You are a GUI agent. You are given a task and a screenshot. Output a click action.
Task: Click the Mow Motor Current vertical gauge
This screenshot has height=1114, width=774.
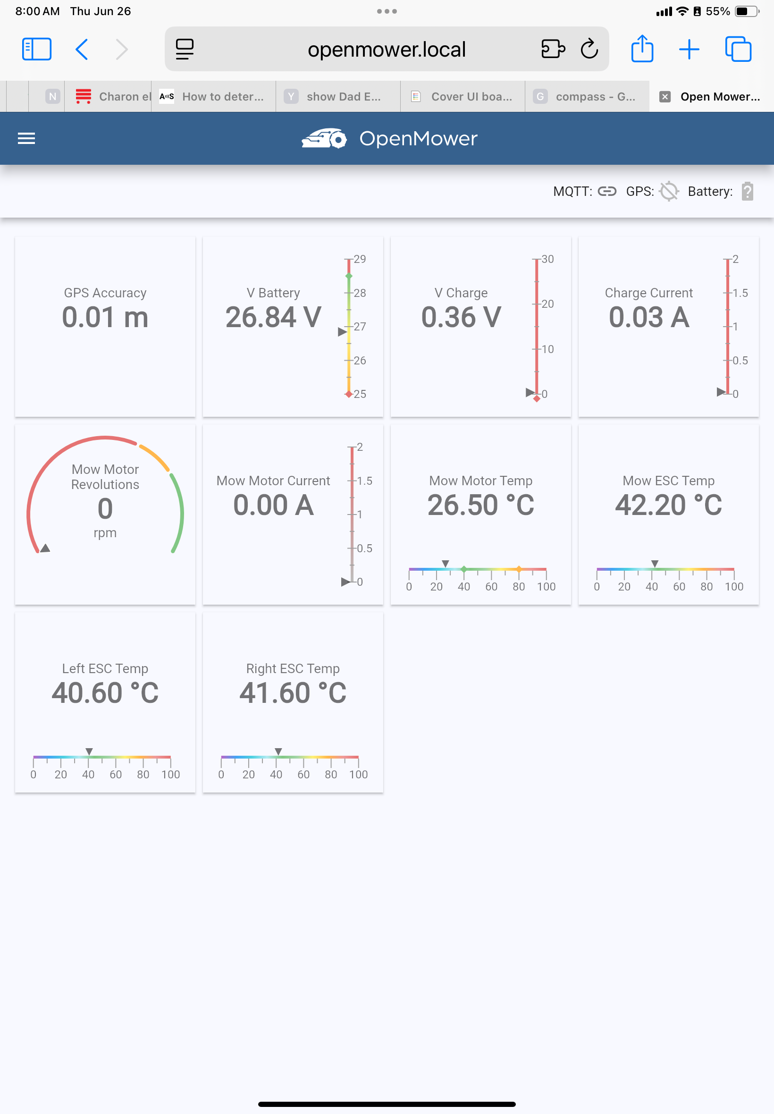pyautogui.click(x=356, y=514)
